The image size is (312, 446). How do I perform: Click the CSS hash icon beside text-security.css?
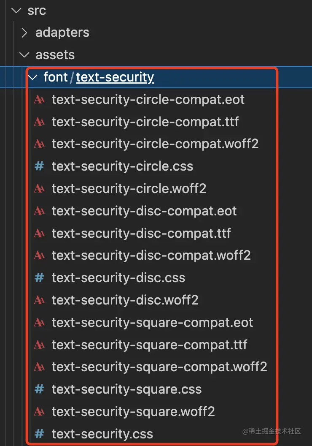(x=39, y=434)
